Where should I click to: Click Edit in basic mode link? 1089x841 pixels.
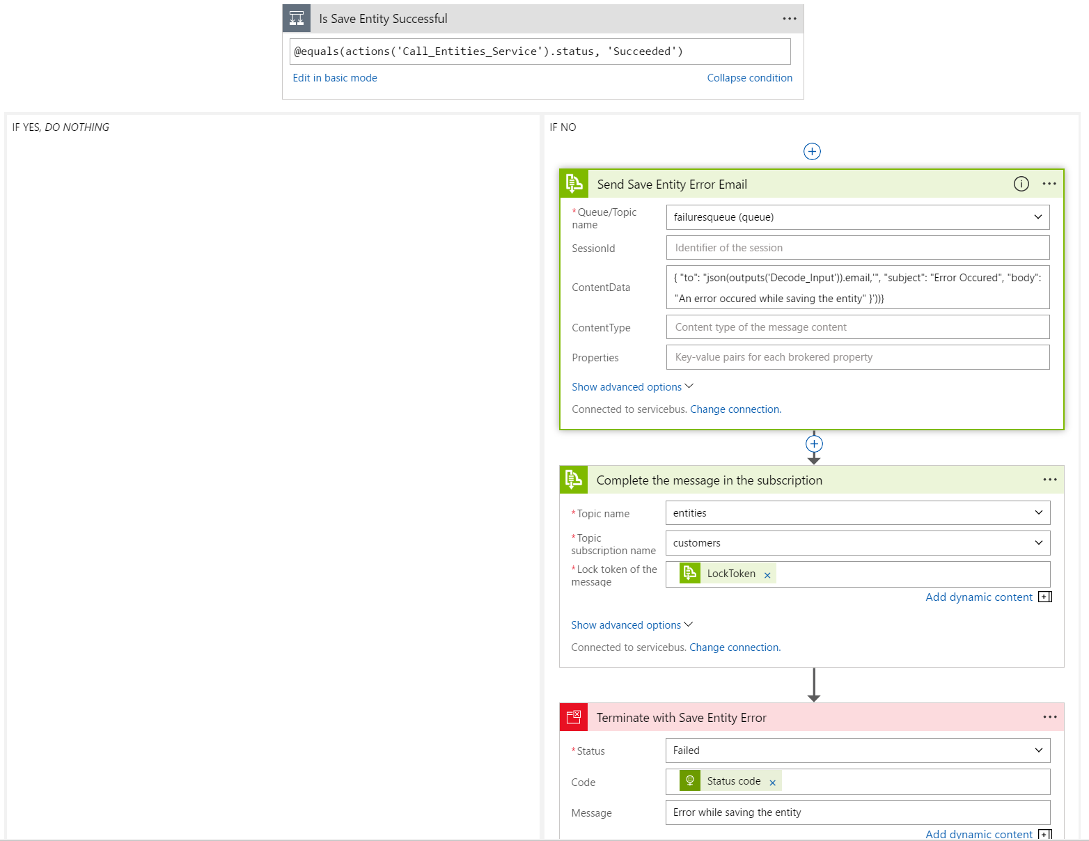point(335,78)
